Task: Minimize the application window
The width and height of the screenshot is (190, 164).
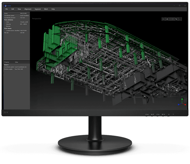Action: click(x=174, y=5)
